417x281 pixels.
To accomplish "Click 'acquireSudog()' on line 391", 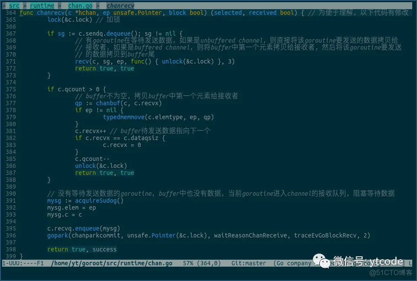I will [99, 201].
